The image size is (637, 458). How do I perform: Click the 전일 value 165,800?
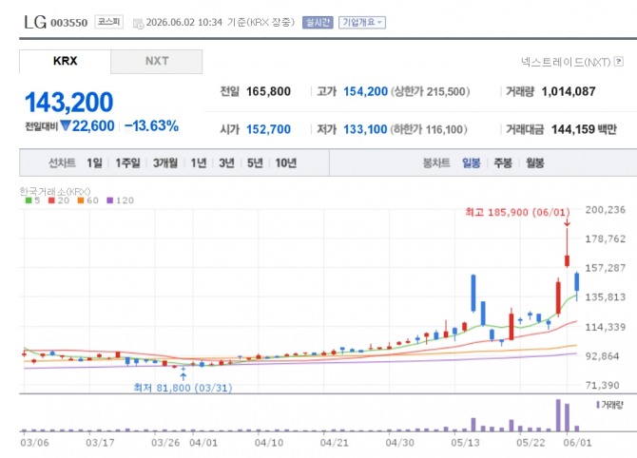coord(268,91)
